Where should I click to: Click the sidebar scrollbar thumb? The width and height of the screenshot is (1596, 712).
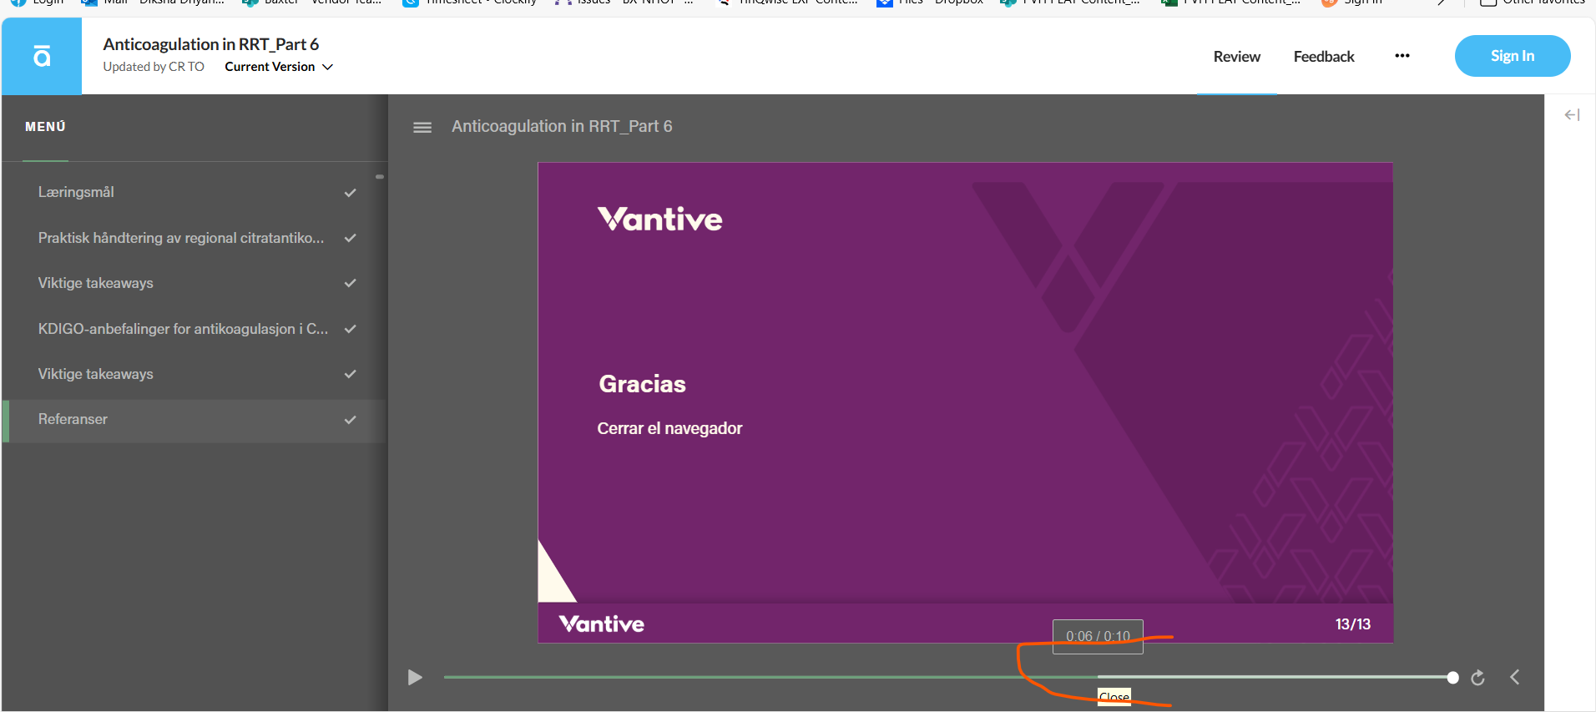380,176
